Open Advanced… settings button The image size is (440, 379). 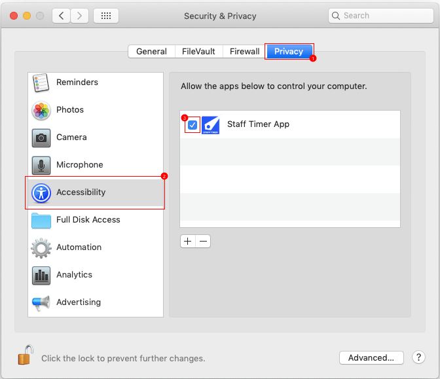click(x=371, y=357)
